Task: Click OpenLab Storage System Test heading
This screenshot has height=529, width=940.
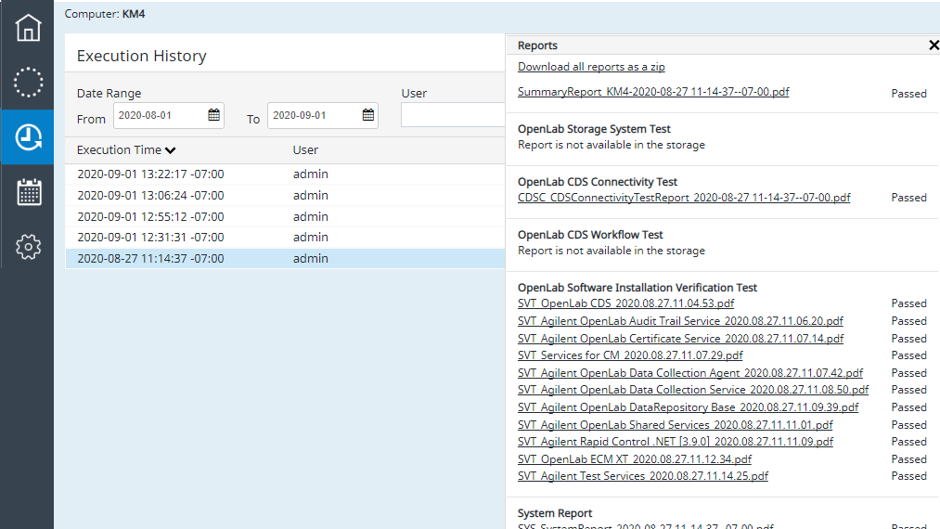Action: click(x=594, y=129)
